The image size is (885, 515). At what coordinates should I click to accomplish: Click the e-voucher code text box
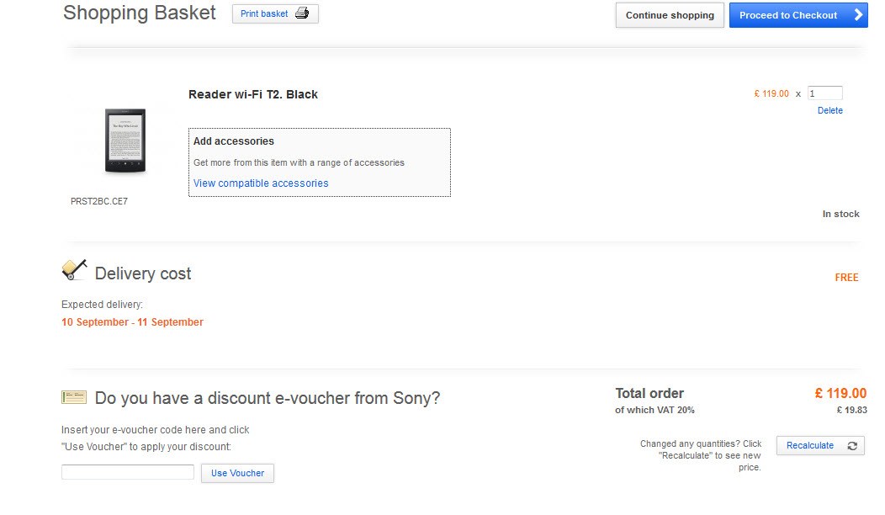(128, 473)
